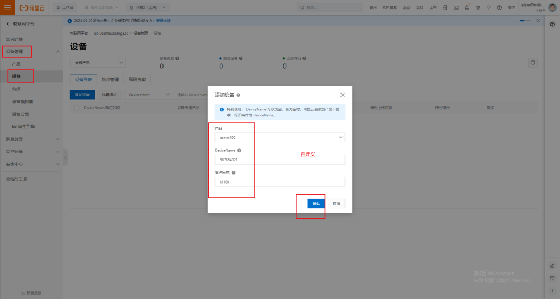Click the instance ID breadcrumb
Image resolution: width=560 pixels, height=299 pixels.
pyautogui.click(x=111, y=33)
